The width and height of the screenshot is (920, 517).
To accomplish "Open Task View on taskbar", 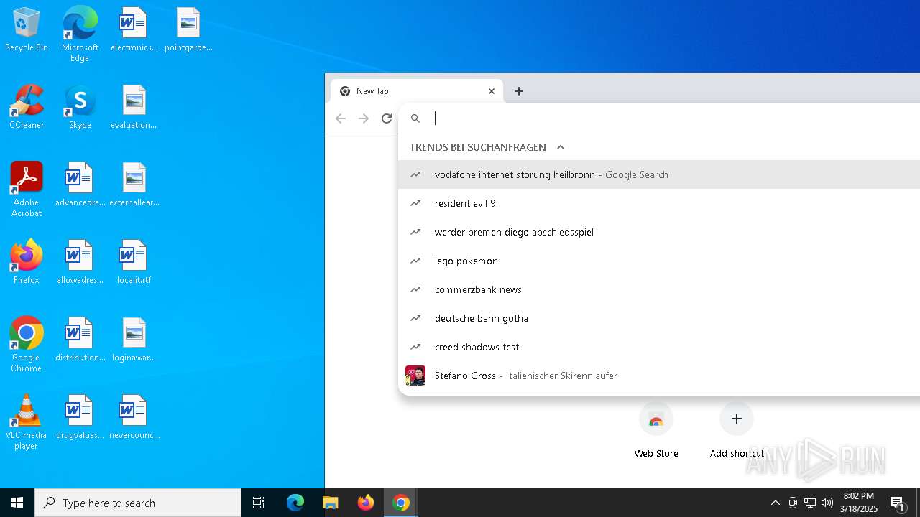I will 259,503.
